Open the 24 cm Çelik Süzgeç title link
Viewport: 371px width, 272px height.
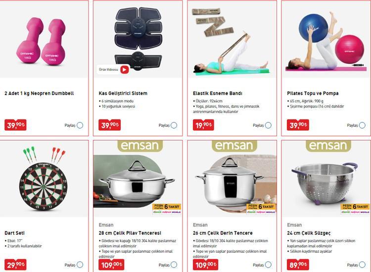(309, 233)
